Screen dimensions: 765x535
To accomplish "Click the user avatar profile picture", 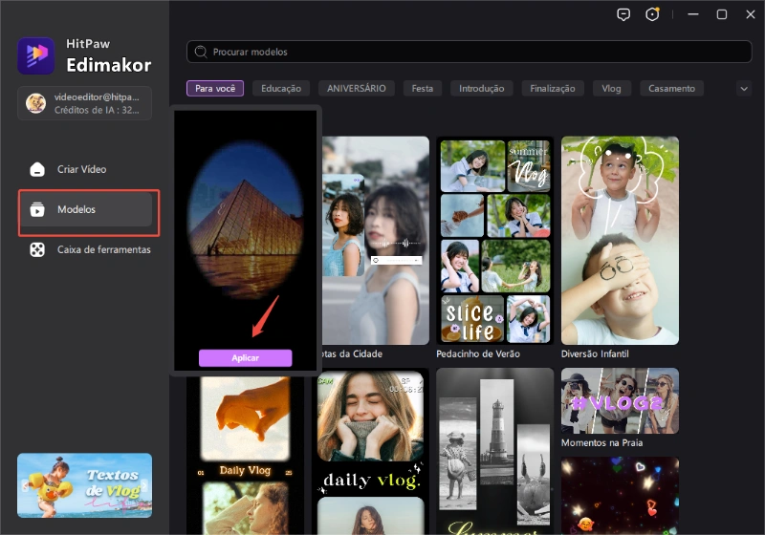I will point(35,103).
